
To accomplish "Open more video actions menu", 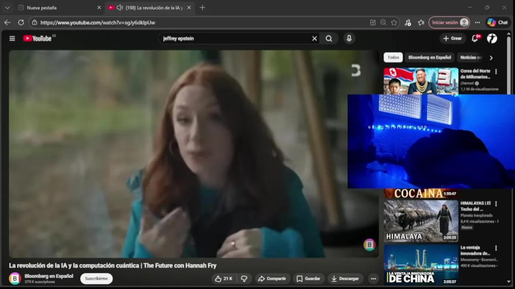I will pyautogui.click(x=373, y=279).
